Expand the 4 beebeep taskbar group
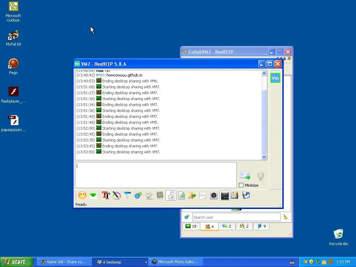Image resolution: width=356 pixels, height=267 pixels. [x=121, y=262]
